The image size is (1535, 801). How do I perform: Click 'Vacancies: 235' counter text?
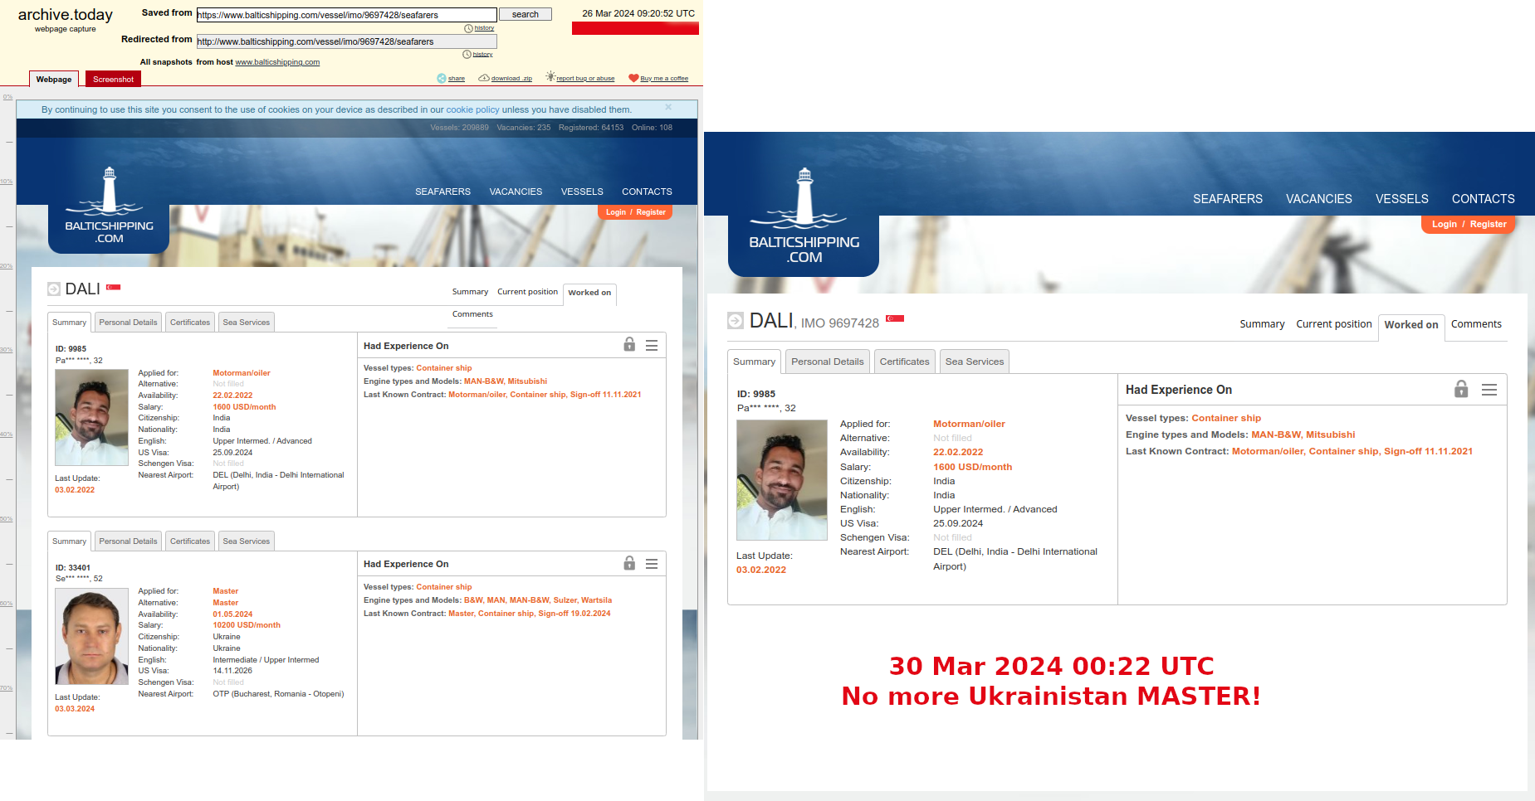click(x=524, y=128)
